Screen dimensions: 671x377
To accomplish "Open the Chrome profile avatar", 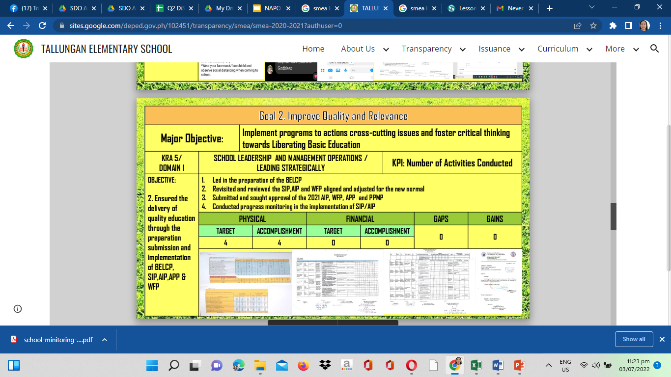I will tap(644, 26).
